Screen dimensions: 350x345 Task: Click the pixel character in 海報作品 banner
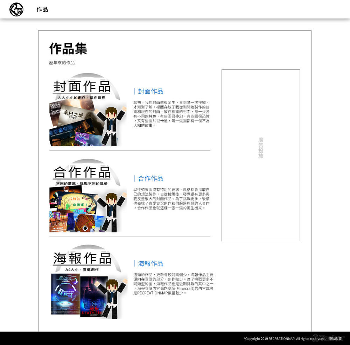112,298
